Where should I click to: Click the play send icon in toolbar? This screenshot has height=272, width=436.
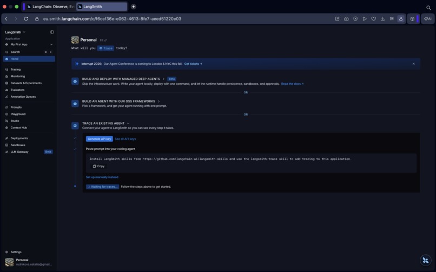(x=364, y=19)
